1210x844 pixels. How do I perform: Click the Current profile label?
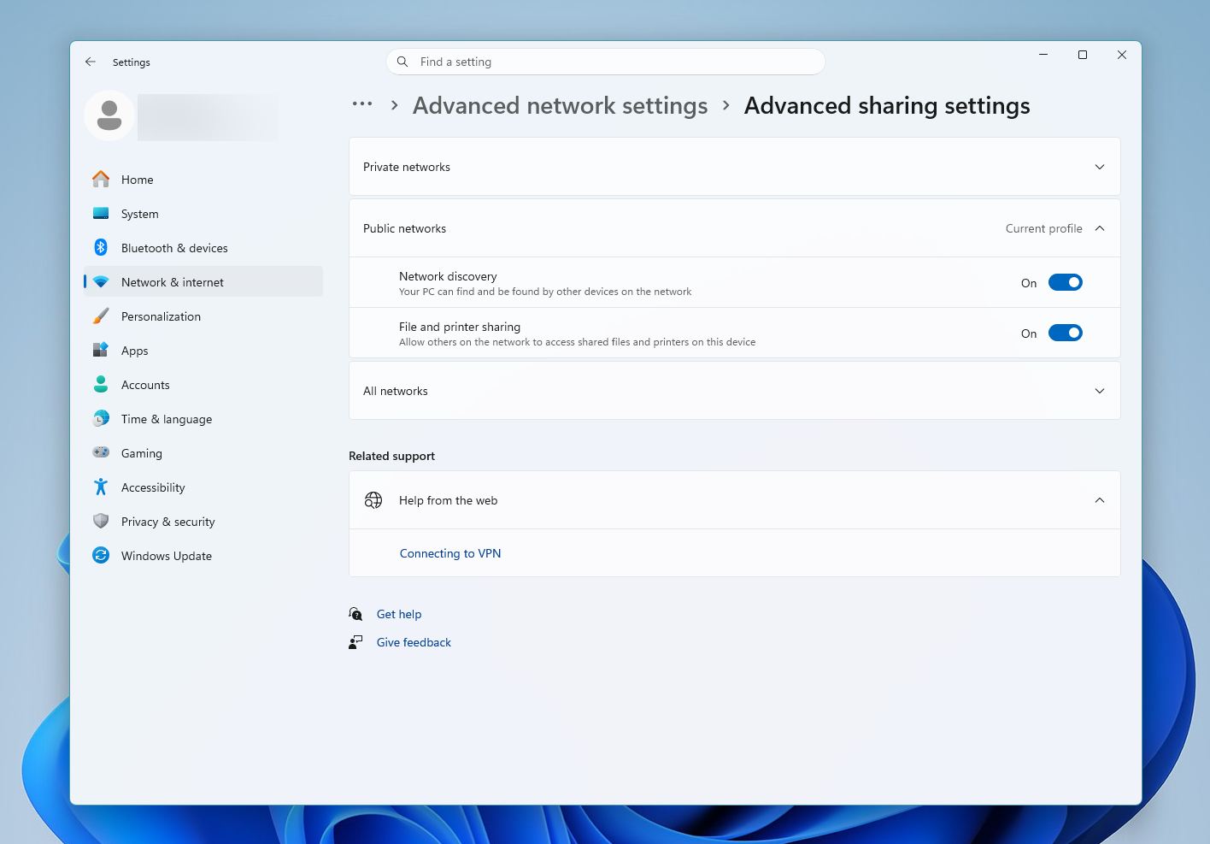point(1044,228)
